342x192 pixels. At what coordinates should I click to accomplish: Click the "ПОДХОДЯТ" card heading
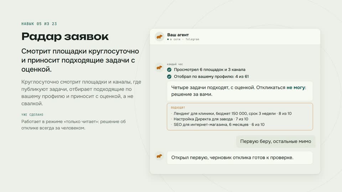[178, 108]
